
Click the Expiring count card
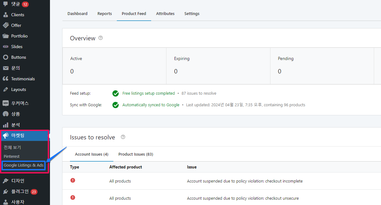(x=218, y=66)
